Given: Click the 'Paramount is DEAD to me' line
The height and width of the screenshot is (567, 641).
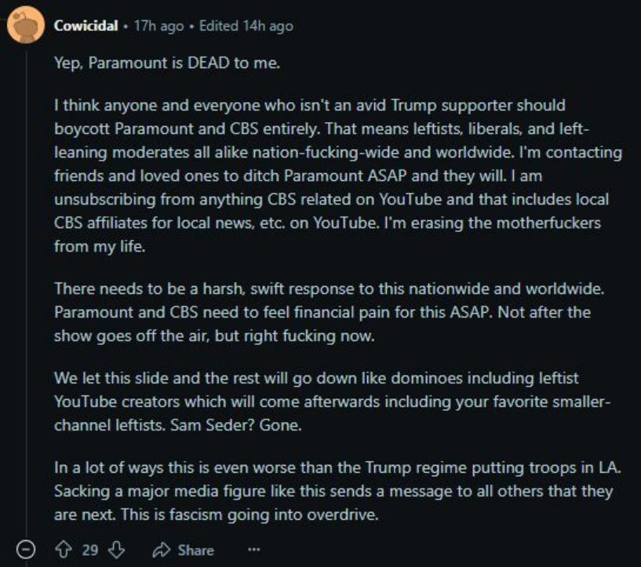Looking at the screenshot, I should (184, 63).
